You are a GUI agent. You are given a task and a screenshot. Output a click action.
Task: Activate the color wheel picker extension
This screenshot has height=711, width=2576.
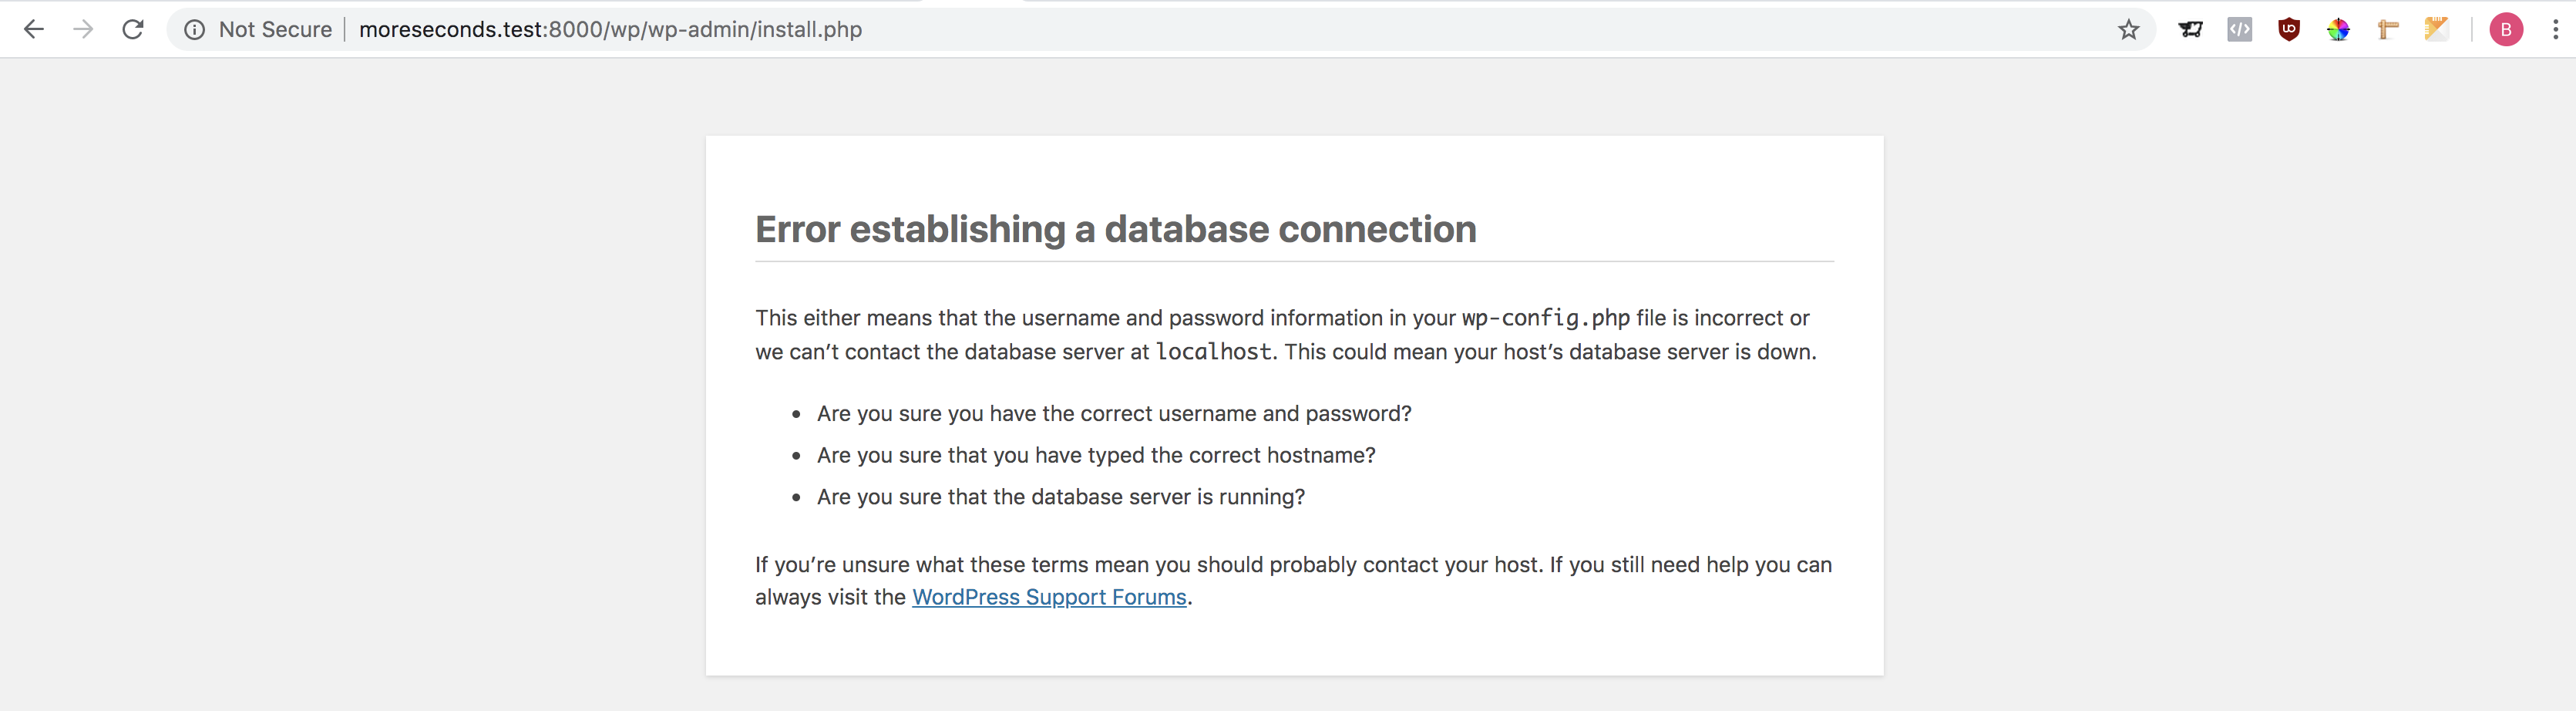(x=2338, y=30)
